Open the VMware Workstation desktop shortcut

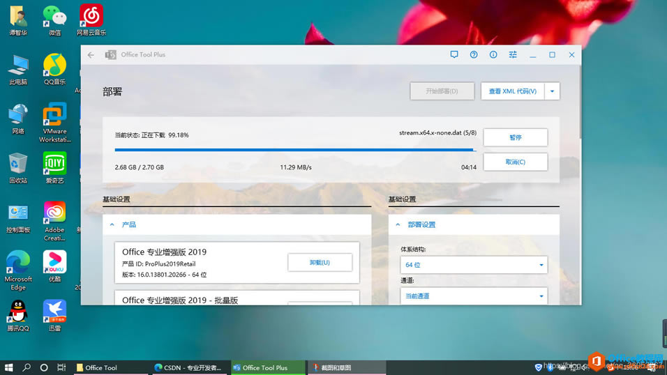[x=54, y=123]
